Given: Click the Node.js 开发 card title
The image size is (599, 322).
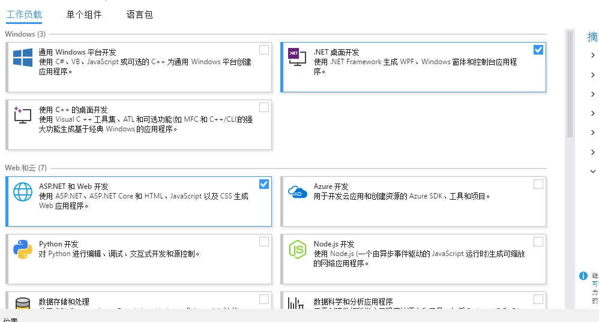Looking at the screenshot, I should coord(334,244).
